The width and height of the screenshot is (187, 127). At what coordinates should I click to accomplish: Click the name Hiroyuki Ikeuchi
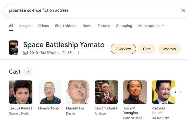[x=158, y=110]
